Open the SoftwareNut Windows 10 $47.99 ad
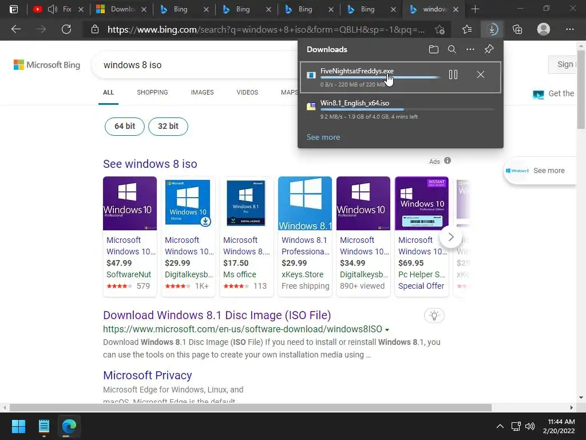The width and height of the screenshot is (586, 440). (x=130, y=237)
